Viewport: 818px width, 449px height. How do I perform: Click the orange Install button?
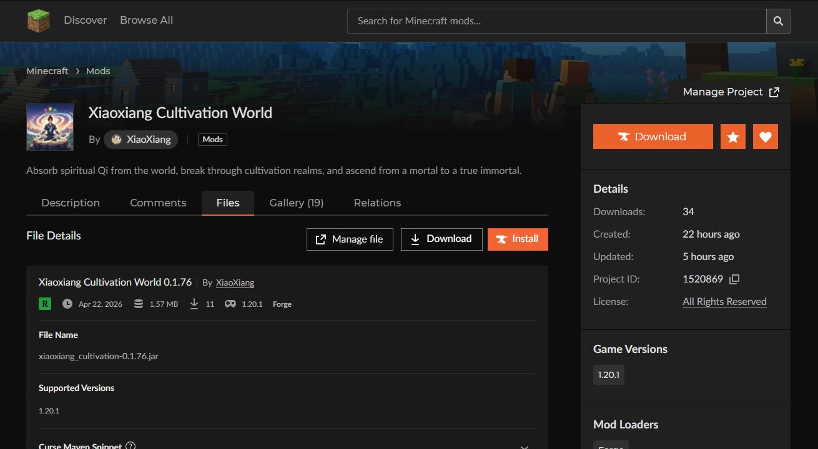point(518,239)
